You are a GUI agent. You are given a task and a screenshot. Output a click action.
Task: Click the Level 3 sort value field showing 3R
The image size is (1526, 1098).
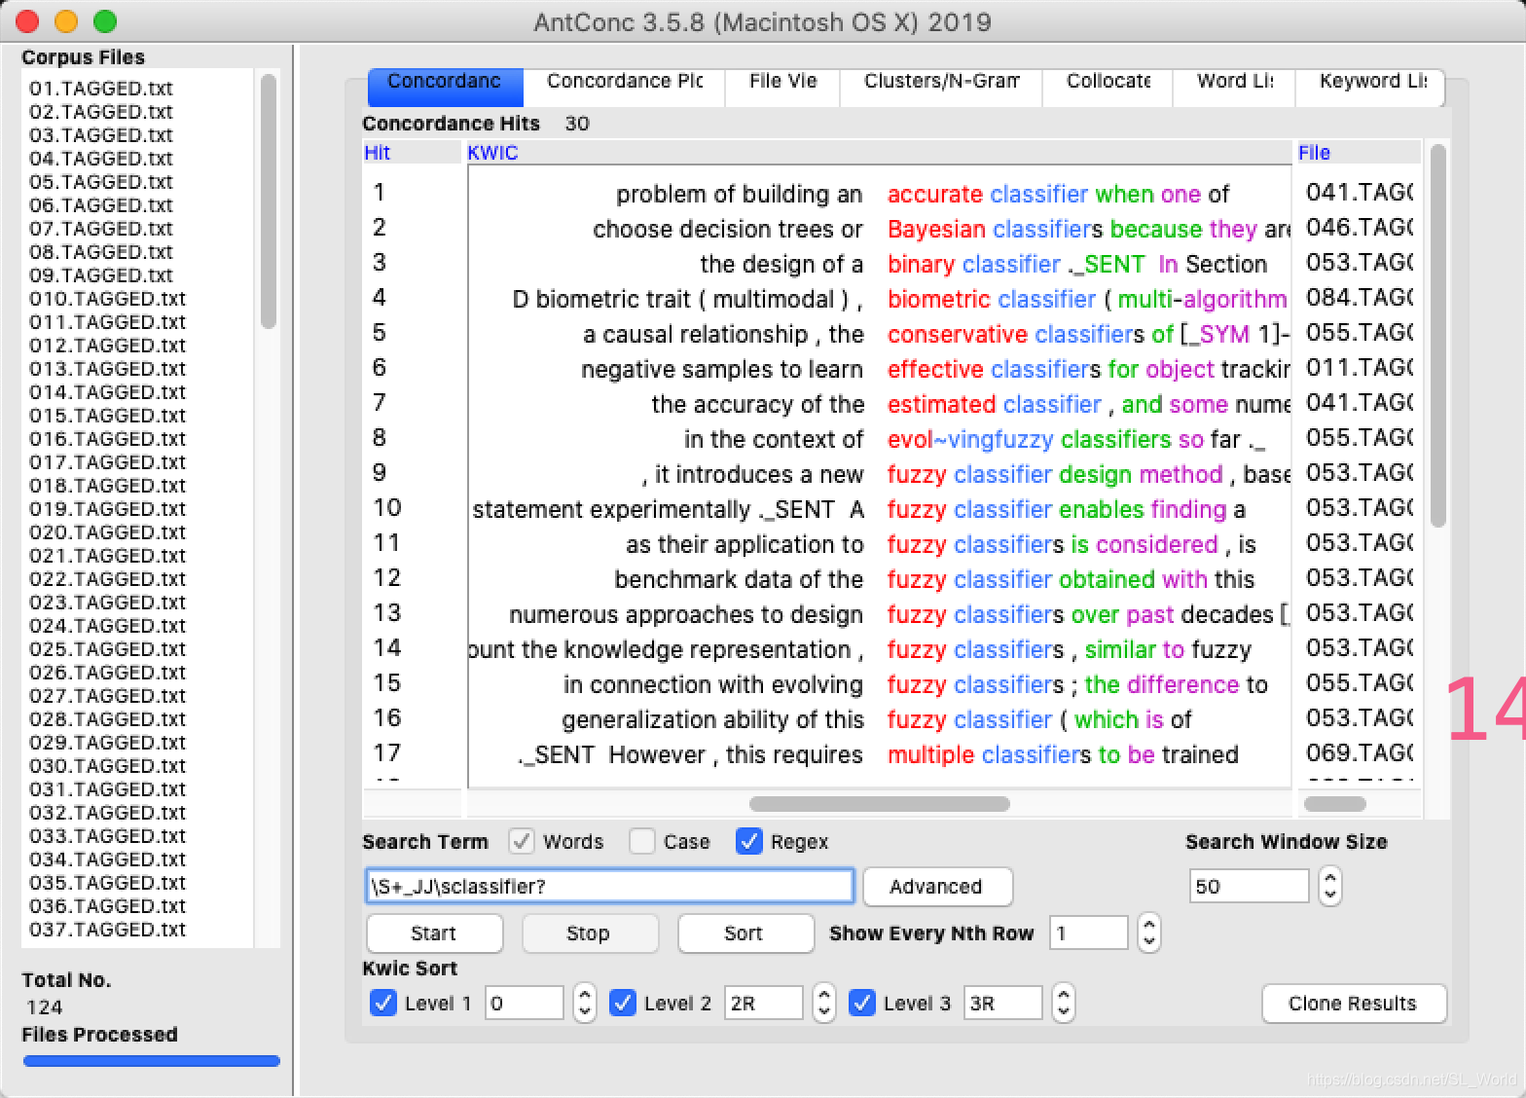(1002, 1003)
